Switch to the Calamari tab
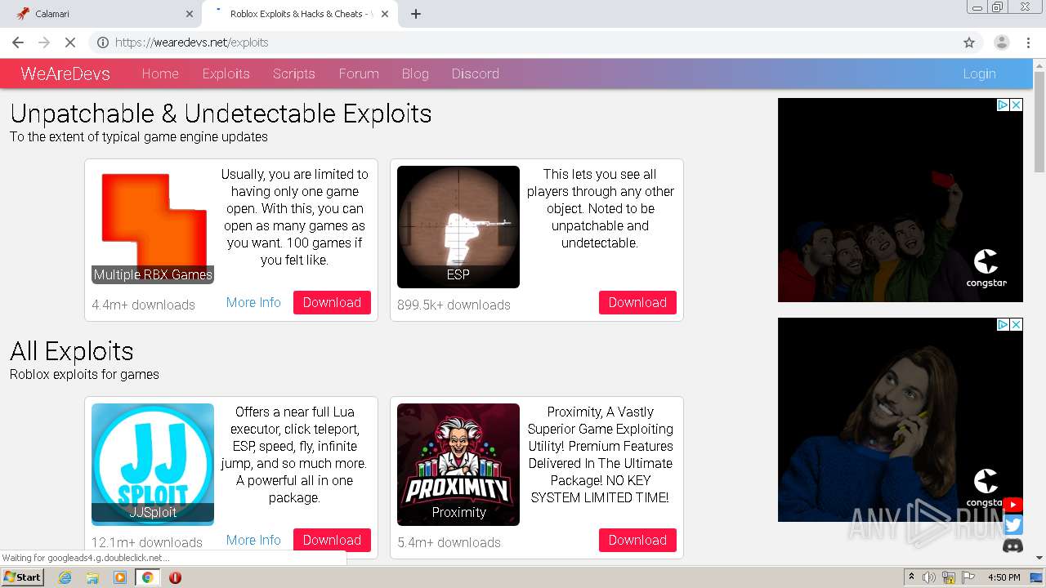Screen dimensions: 1046x588 tap(101, 14)
